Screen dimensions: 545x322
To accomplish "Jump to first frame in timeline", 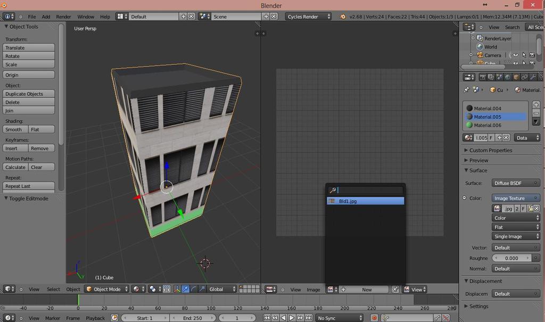I will pyautogui.click(x=267, y=318).
